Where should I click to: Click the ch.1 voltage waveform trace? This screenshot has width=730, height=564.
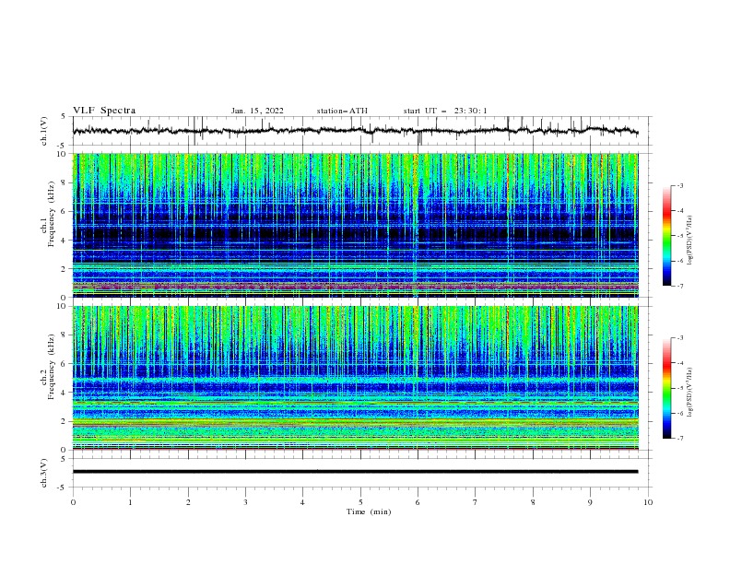355,131
